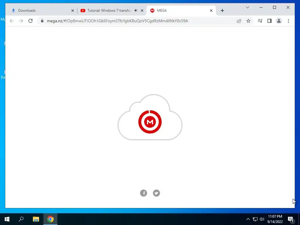Close the MEGA tab

pyautogui.click(x=211, y=11)
